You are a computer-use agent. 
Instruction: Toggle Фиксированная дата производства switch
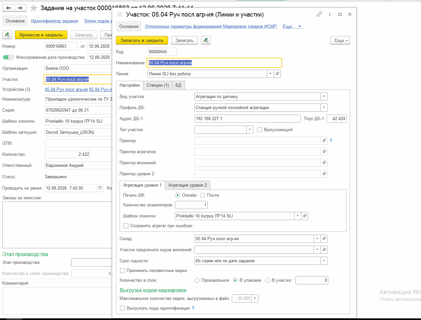coord(8,57)
